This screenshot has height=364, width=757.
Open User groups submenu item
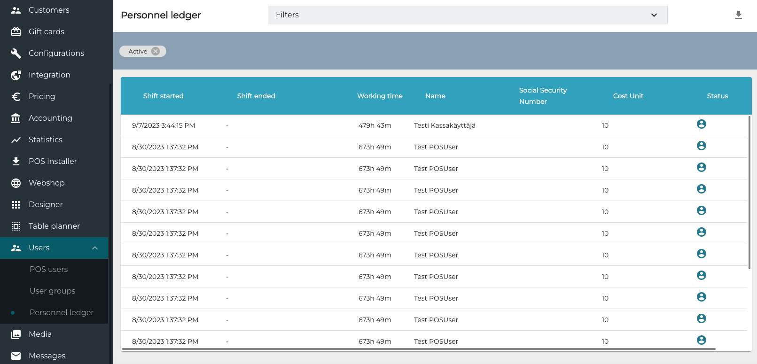[x=52, y=291]
